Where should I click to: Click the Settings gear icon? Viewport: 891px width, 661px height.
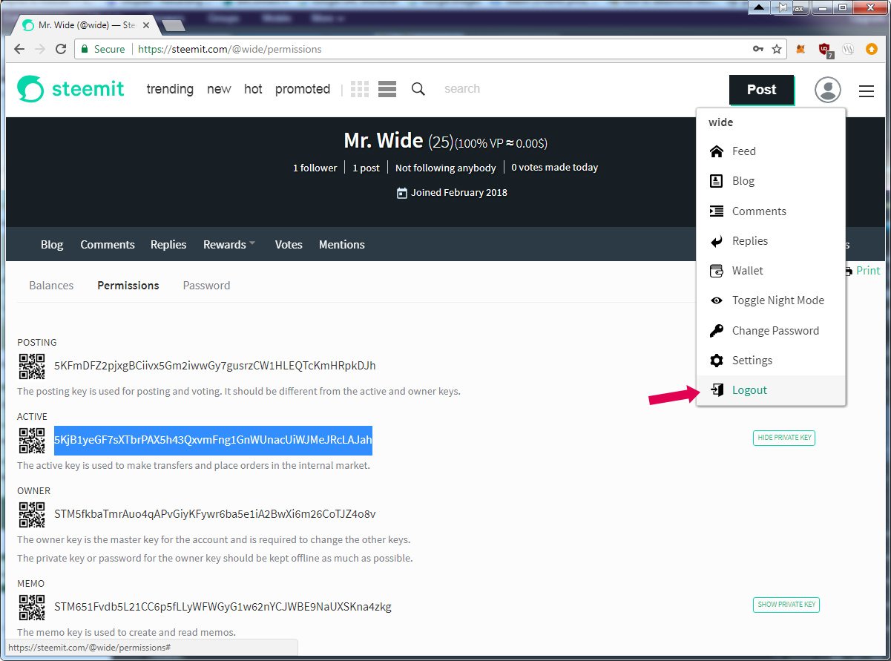point(717,361)
